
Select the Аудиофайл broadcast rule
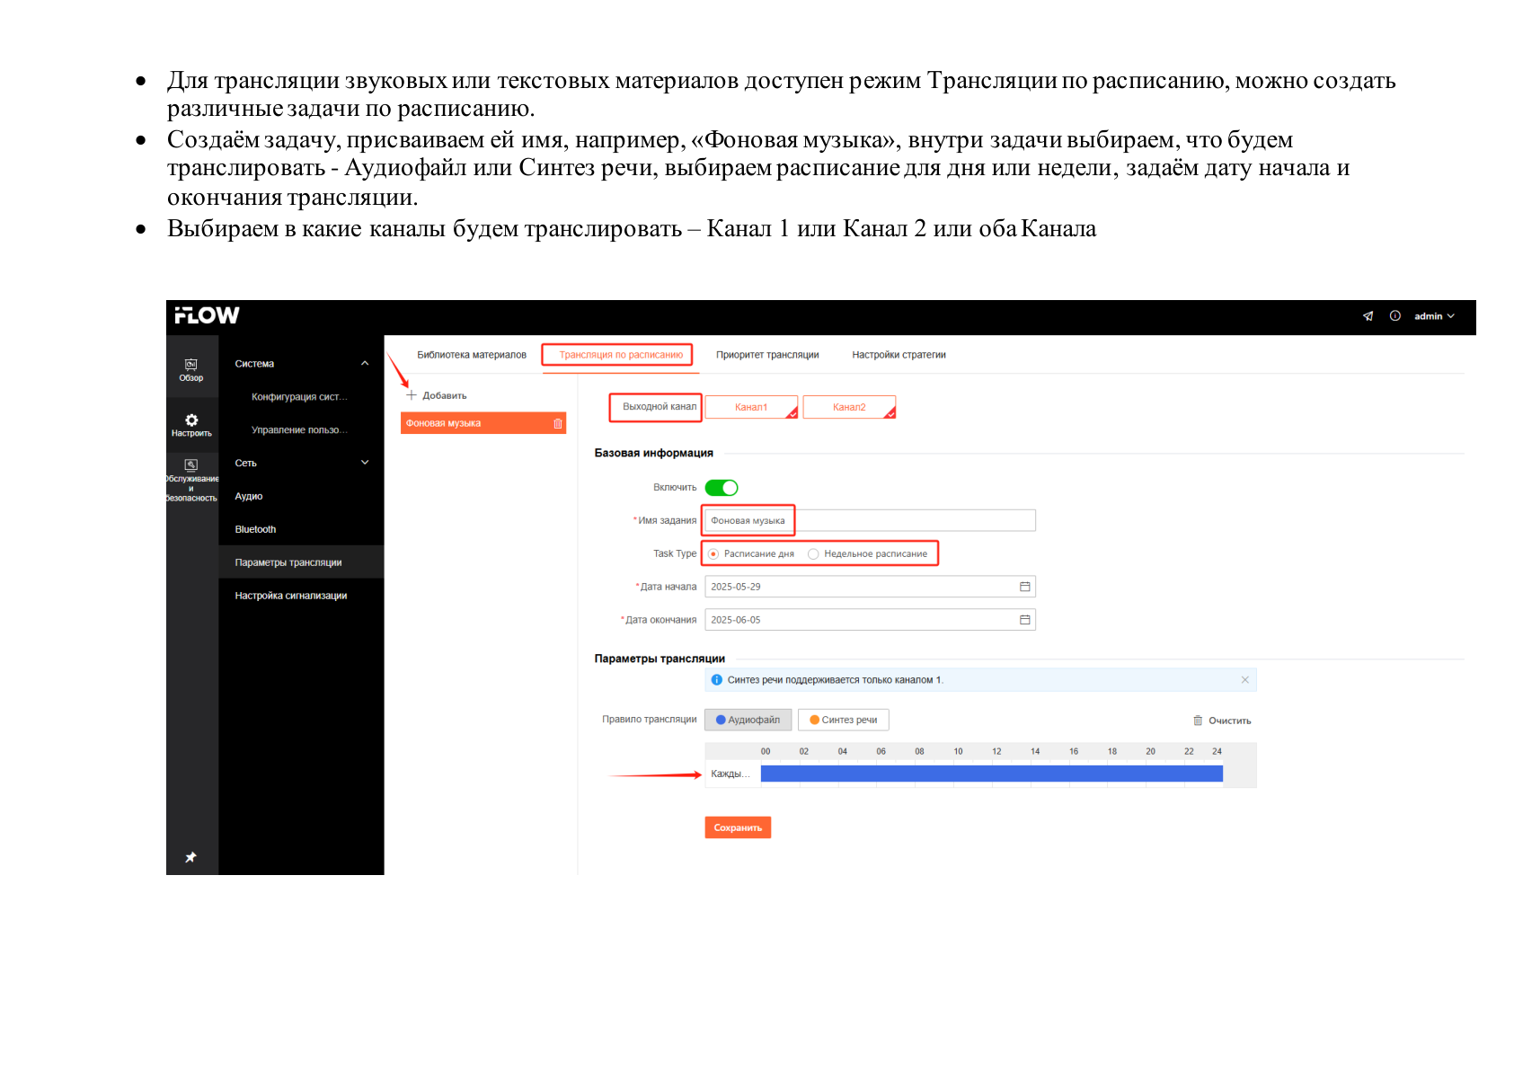point(748,720)
